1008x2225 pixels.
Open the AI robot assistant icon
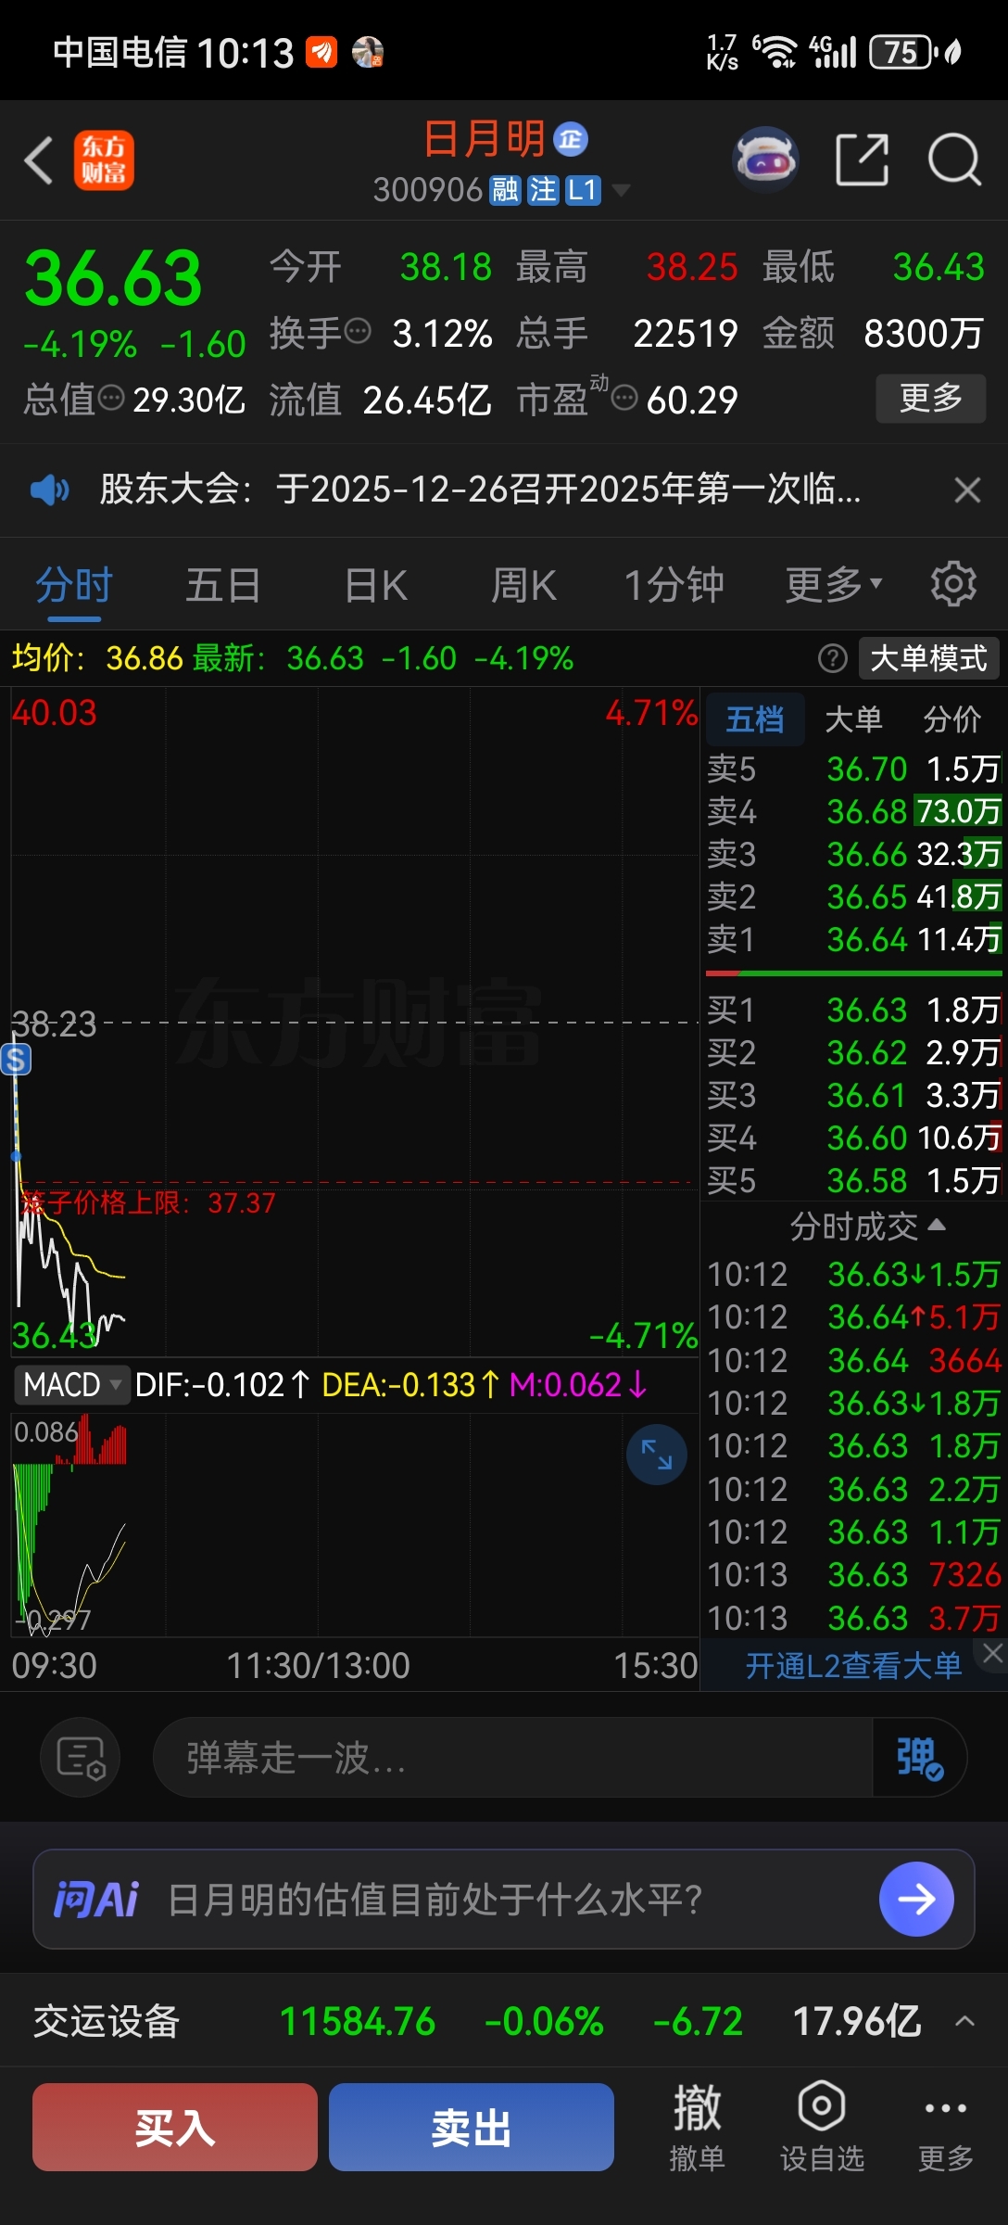point(765,159)
